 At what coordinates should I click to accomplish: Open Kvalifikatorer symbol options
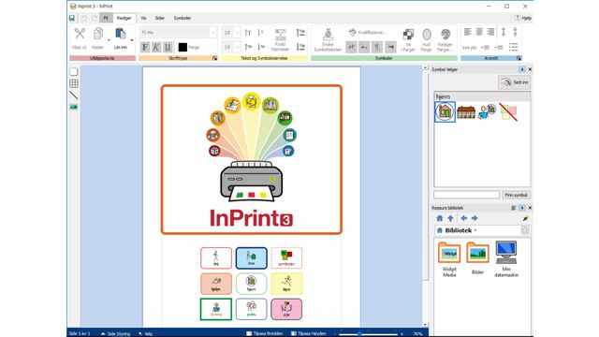point(367,33)
